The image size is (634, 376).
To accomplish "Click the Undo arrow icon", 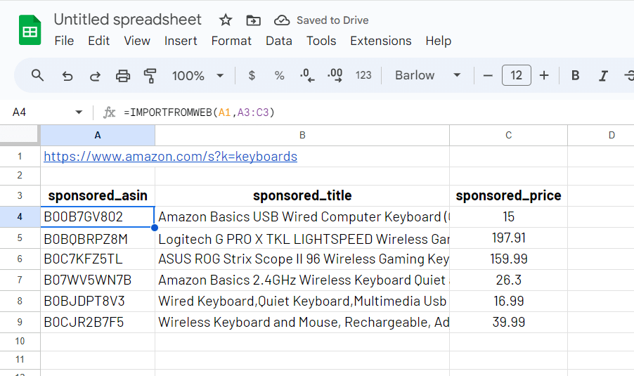I will point(67,75).
